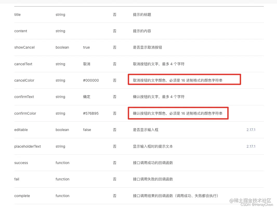
Task: Click the 'boolean' type in editable row
Action: [62, 130]
